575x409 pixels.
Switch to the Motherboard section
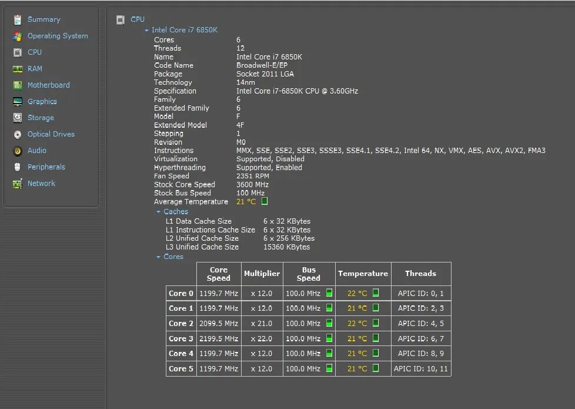49,85
